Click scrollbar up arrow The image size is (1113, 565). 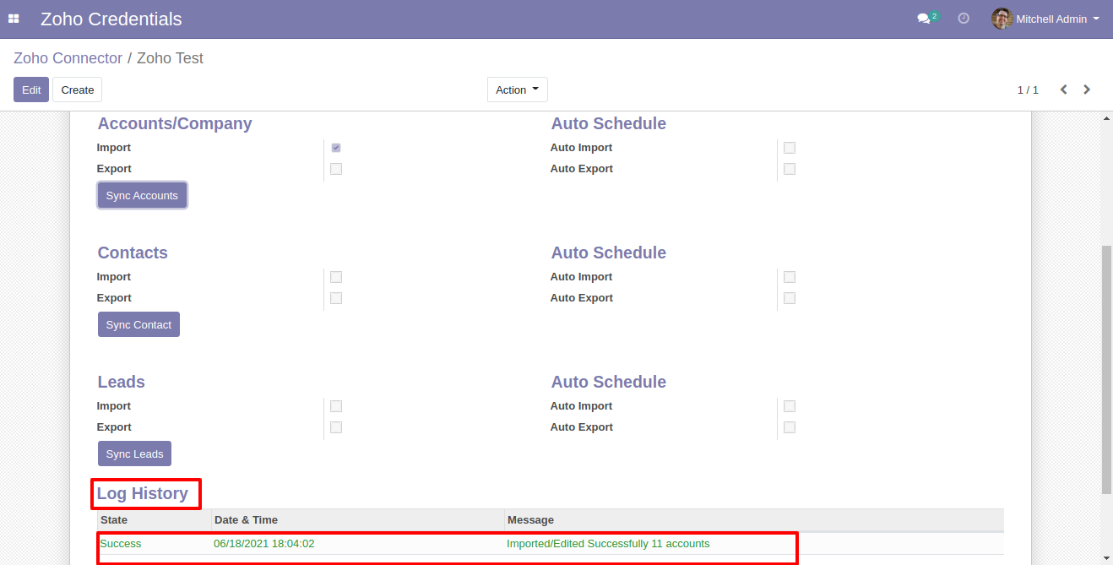click(1107, 119)
